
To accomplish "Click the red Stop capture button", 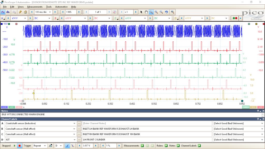I will click(20, 146).
